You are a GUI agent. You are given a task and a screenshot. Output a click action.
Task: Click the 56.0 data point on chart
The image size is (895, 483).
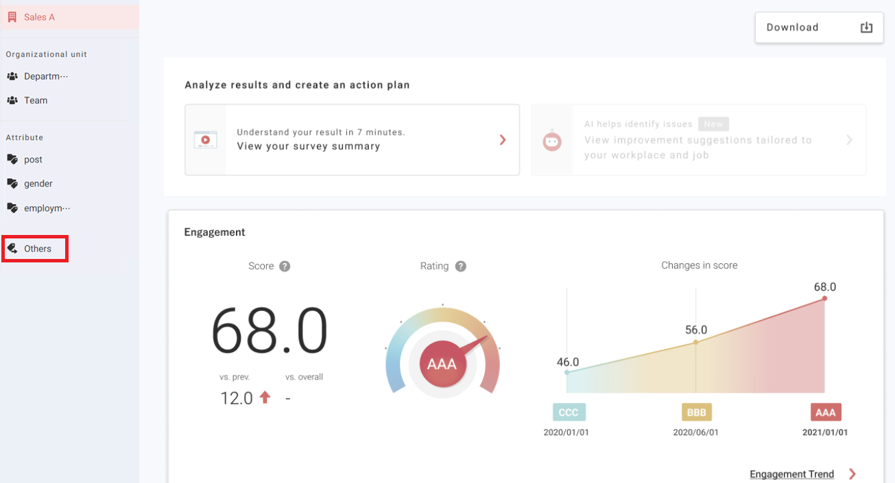click(696, 342)
